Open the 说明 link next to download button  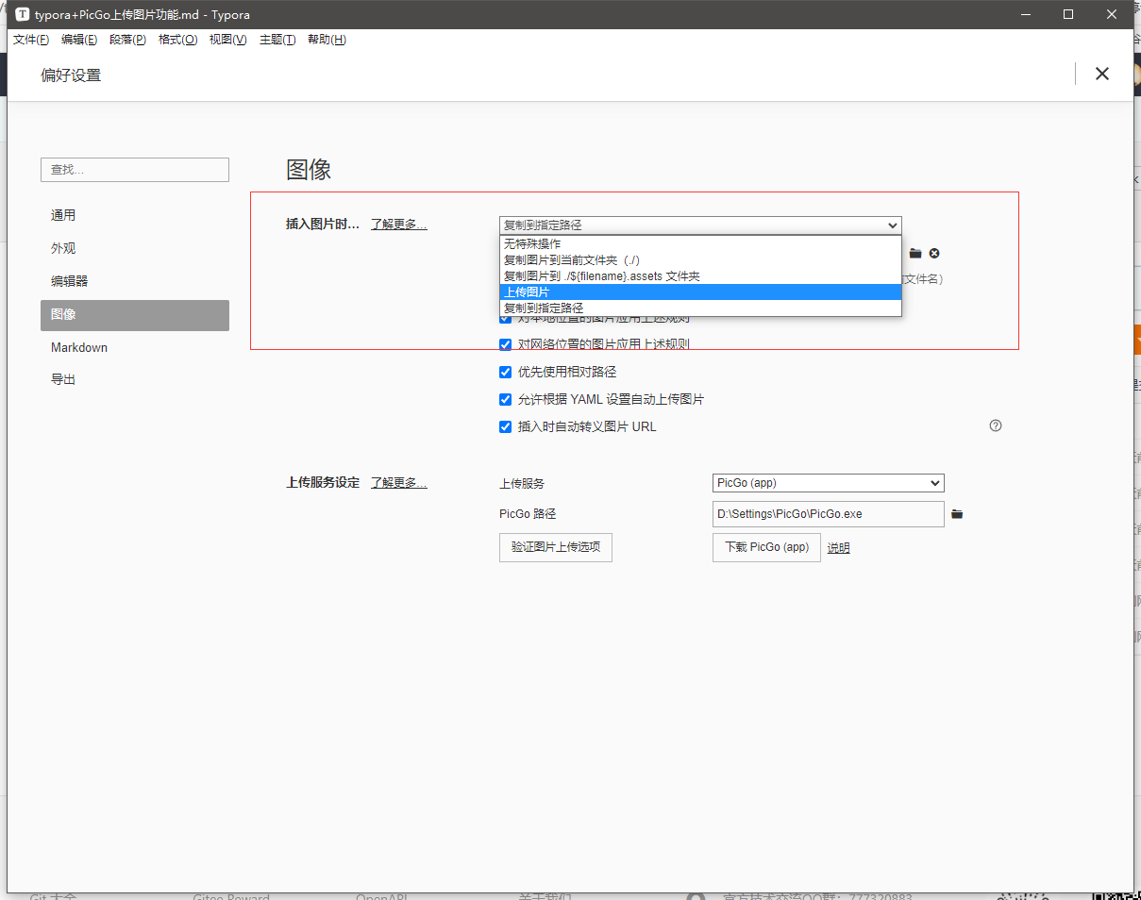tap(838, 548)
